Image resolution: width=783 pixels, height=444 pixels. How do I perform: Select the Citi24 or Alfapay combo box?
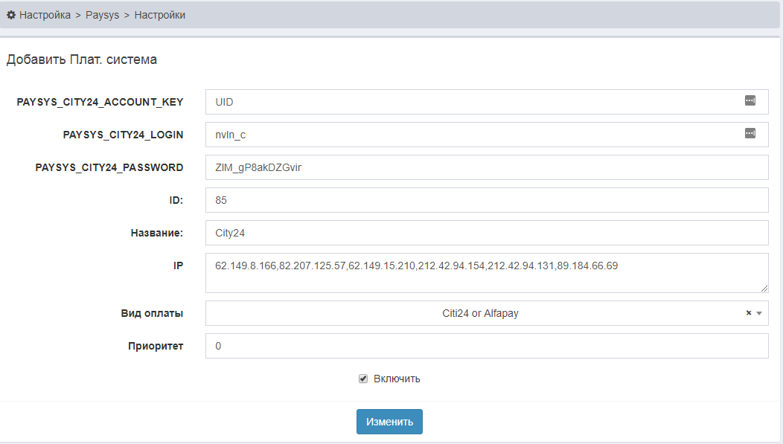tap(487, 313)
